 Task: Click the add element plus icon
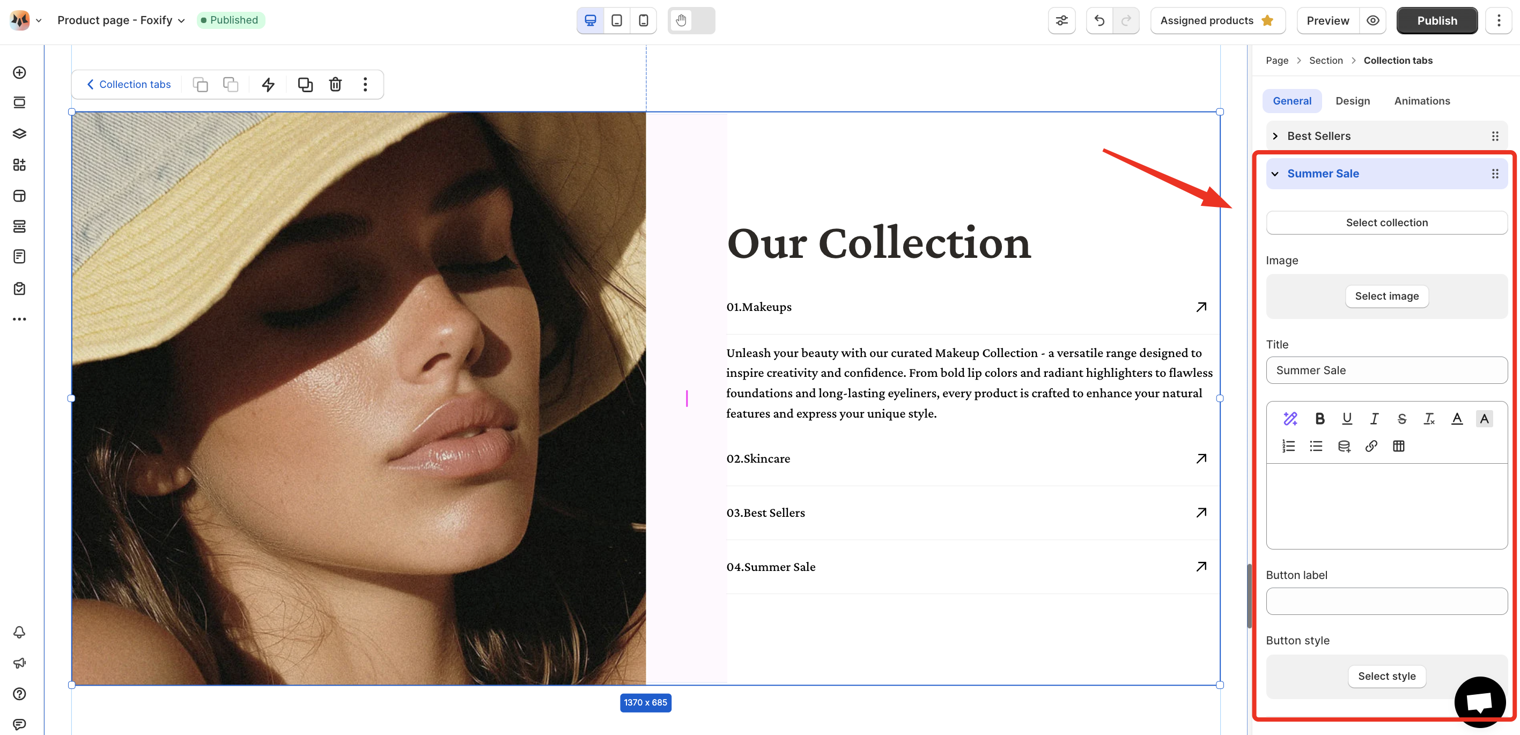click(x=19, y=72)
